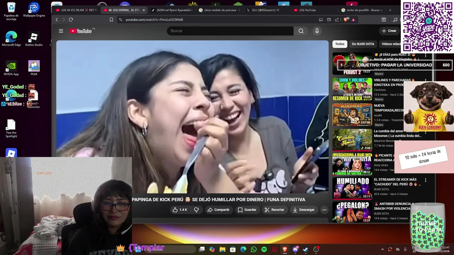Select the De IKARI DOTA filter chip

(x=363, y=44)
